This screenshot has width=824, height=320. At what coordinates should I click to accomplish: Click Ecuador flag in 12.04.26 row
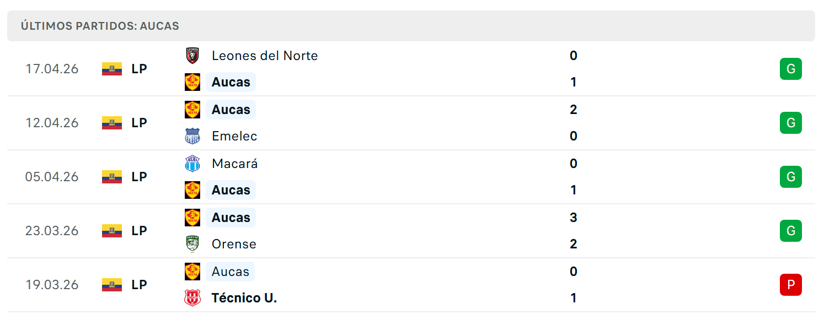(112, 123)
